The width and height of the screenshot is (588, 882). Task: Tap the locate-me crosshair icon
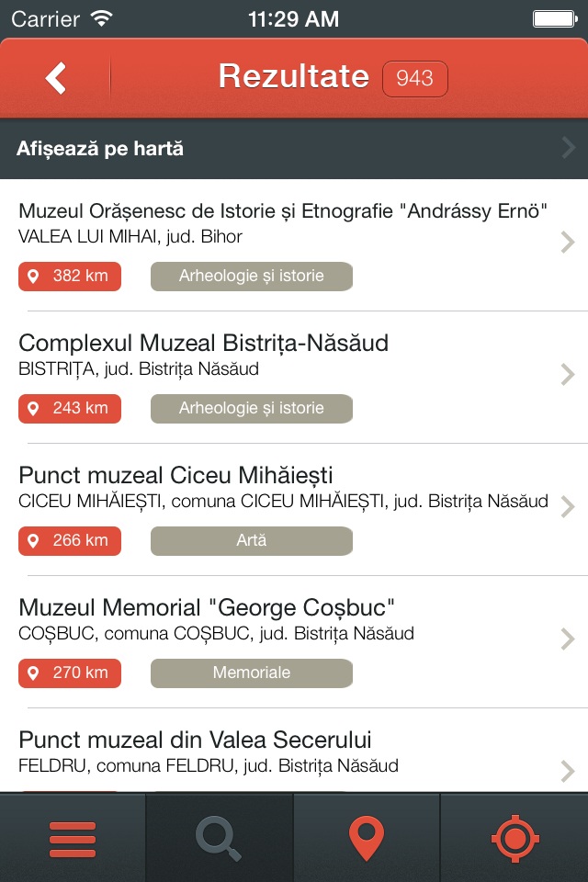(514, 839)
